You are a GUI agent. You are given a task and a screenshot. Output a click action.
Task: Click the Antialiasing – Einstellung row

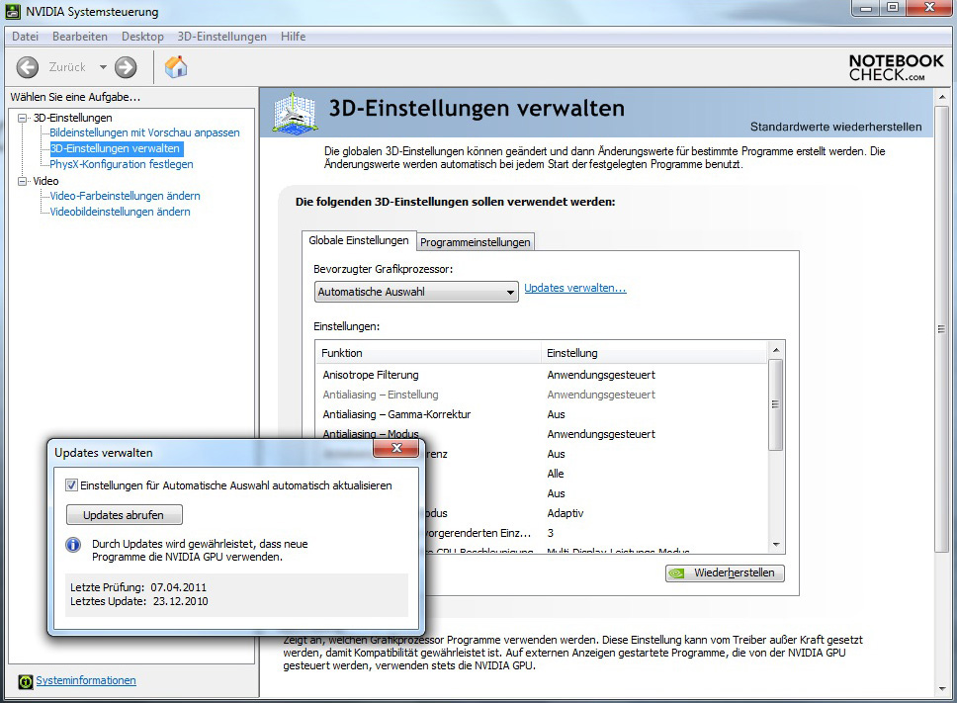(x=542, y=395)
